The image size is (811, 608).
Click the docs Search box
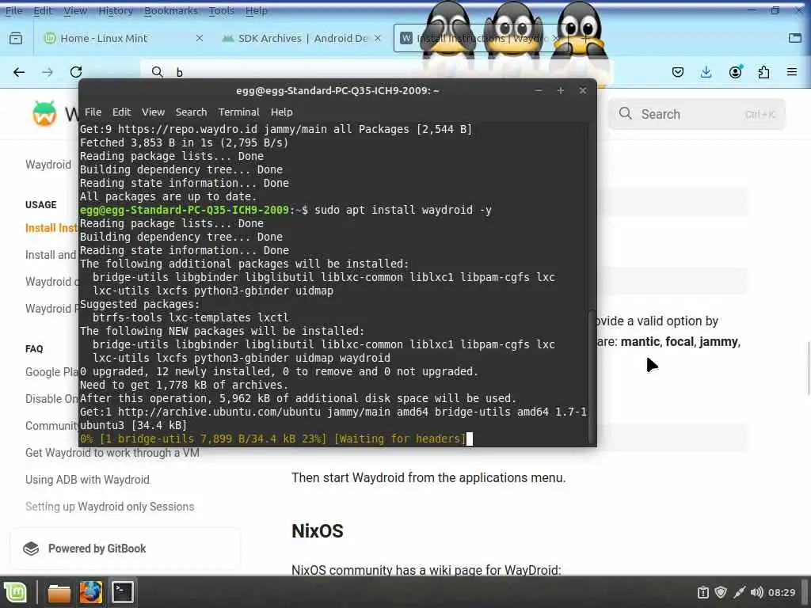pyautogui.click(x=696, y=114)
